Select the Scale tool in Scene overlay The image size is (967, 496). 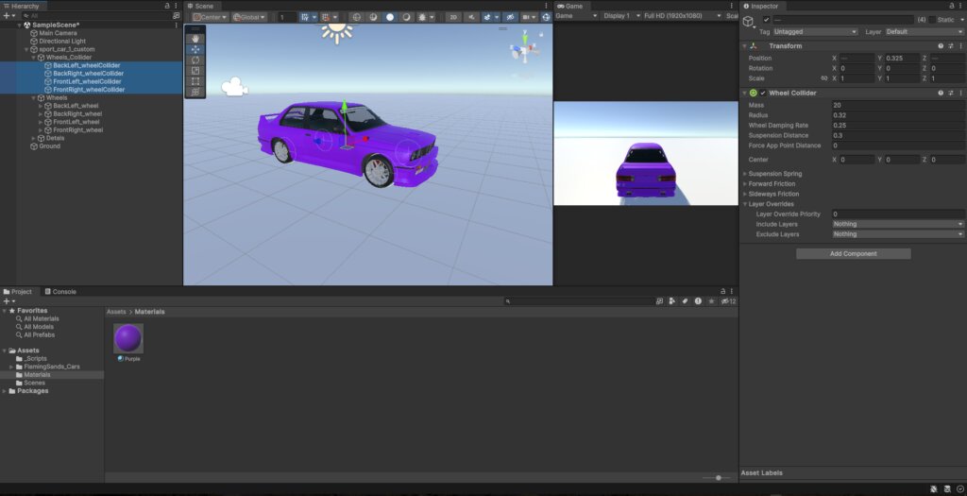pyautogui.click(x=195, y=70)
